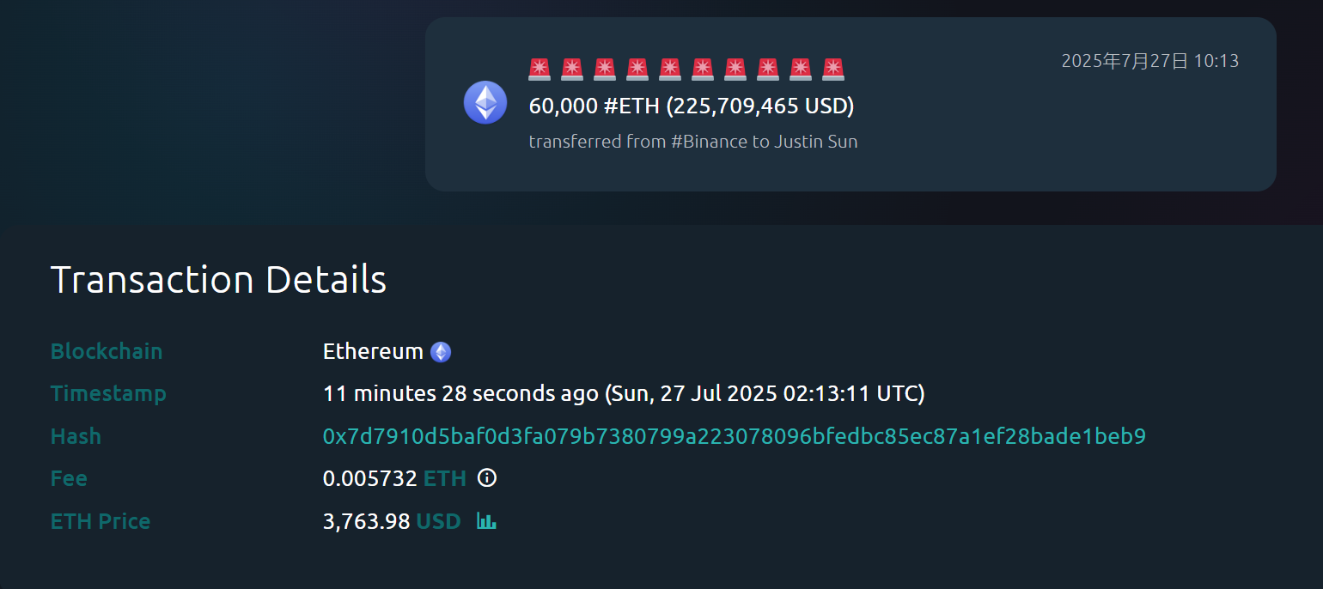This screenshot has width=1323, height=589.
Task: Click the info icon next to Fee
Action: tap(487, 478)
